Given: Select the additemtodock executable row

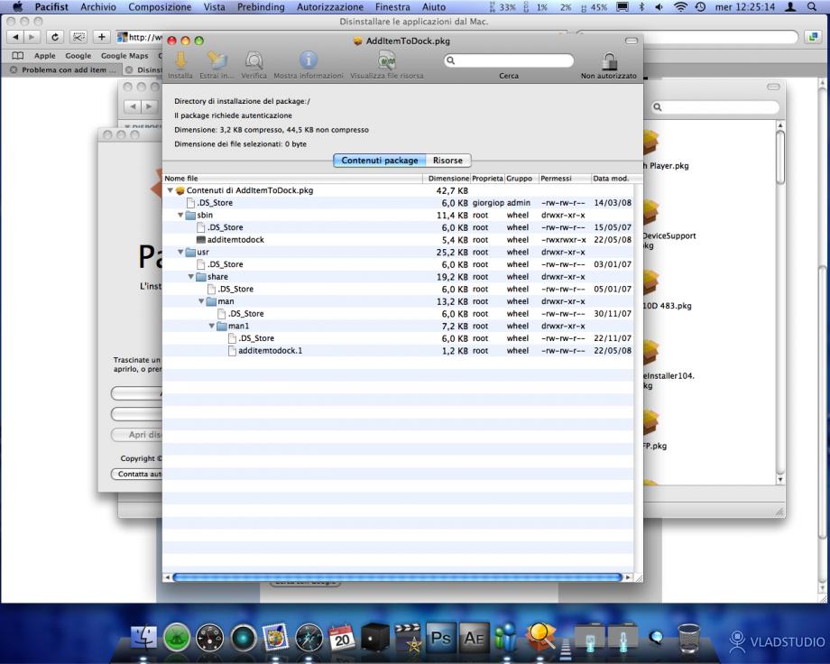Looking at the screenshot, I should 398,240.
